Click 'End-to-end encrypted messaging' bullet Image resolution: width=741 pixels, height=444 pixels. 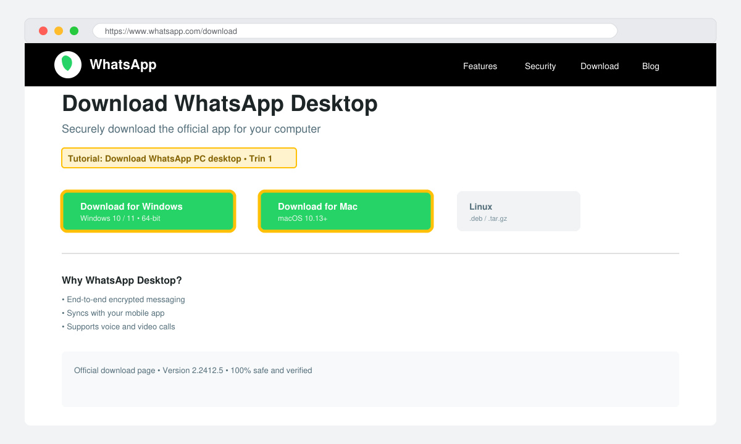(124, 300)
